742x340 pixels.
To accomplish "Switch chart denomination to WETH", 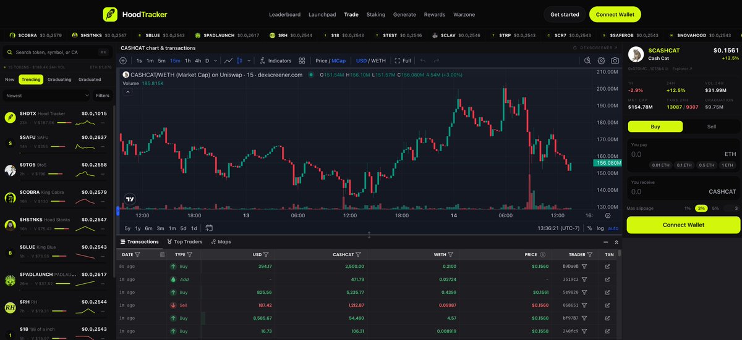I will click(378, 60).
